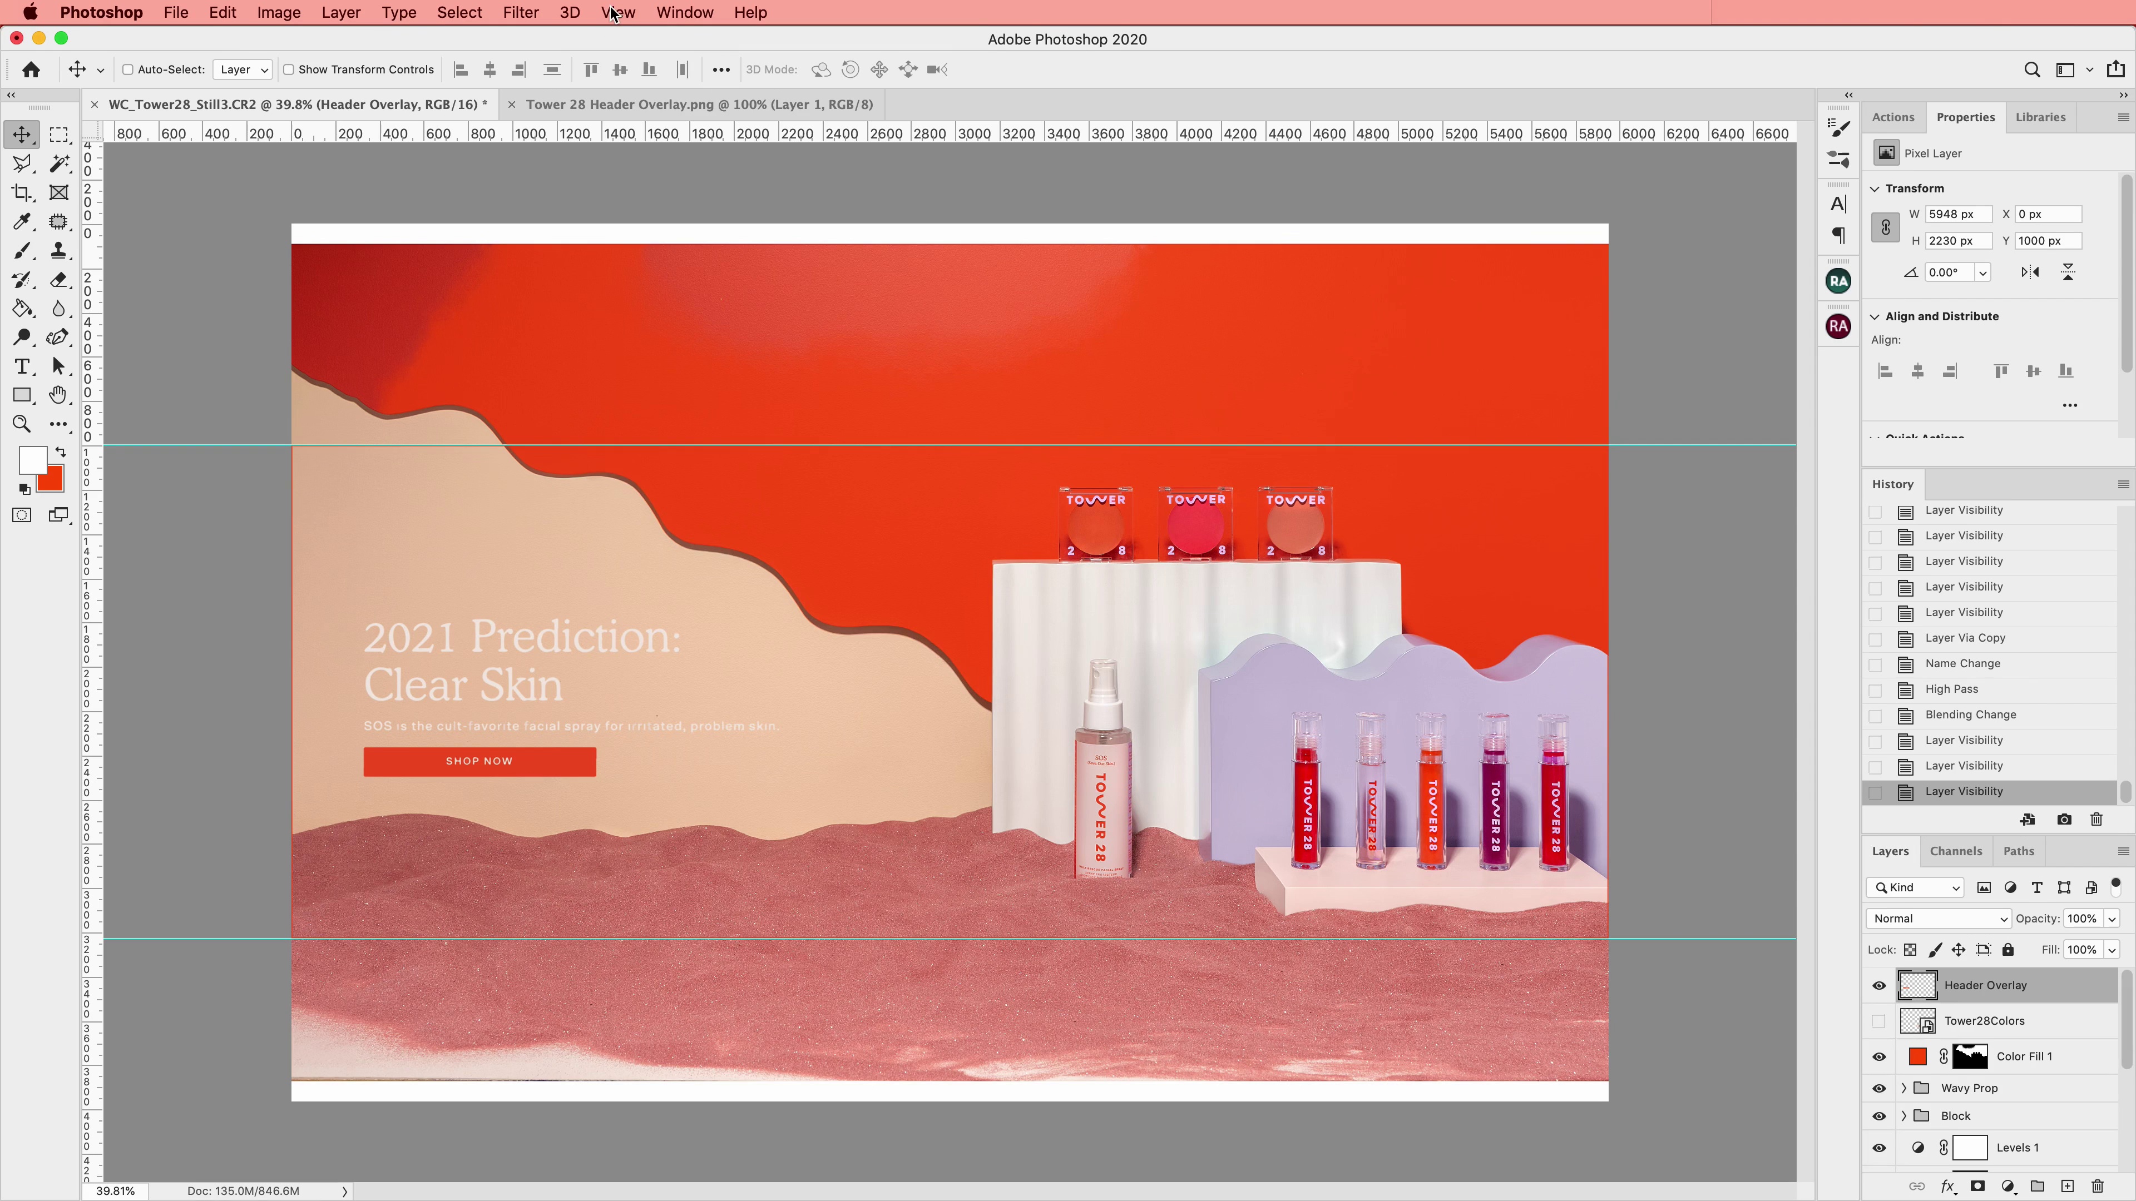The width and height of the screenshot is (2136, 1201).
Task: Select the Hand tool
Action: (59, 395)
